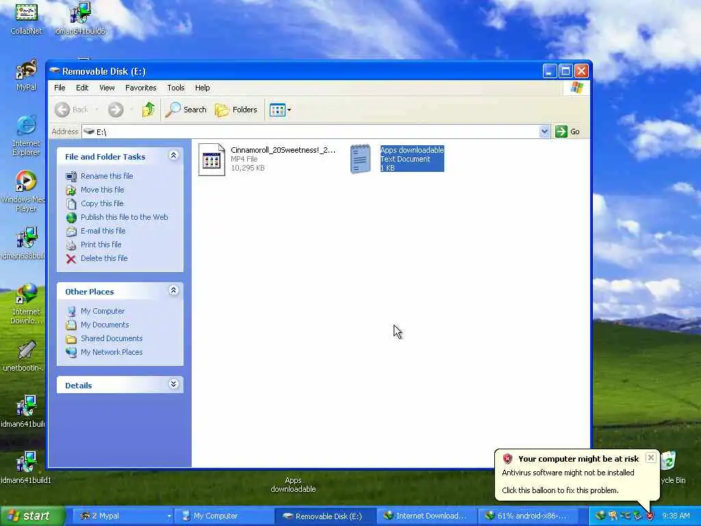Click Print this file
Image resolution: width=701 pixels, height=526 pixels.
coord(101,245)
